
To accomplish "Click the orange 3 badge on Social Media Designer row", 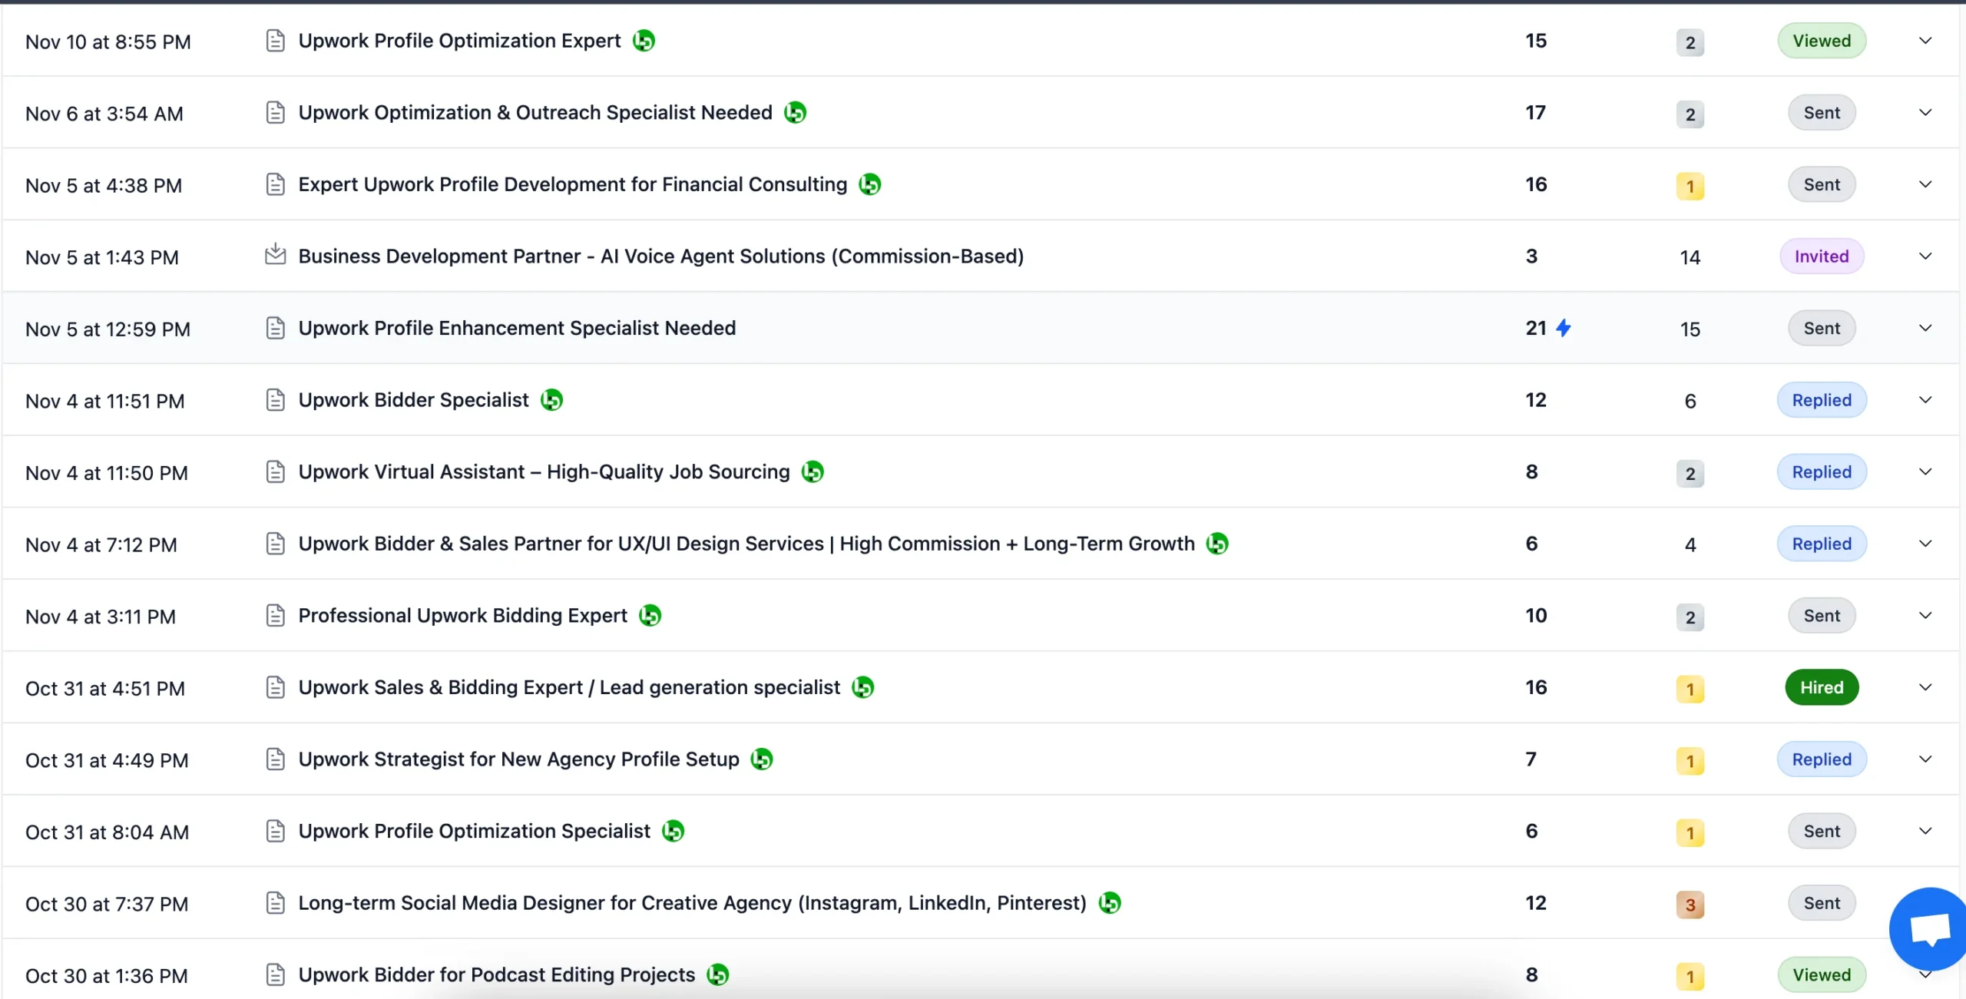I will [x=1690, y=905].
